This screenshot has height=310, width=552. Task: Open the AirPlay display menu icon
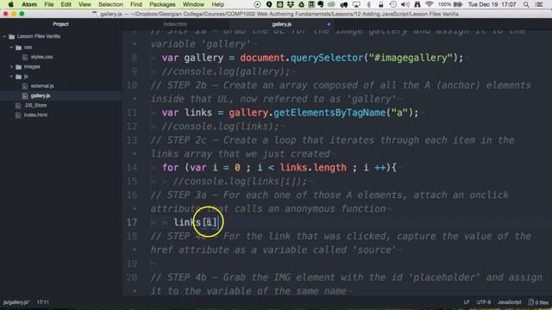[356, 4]
